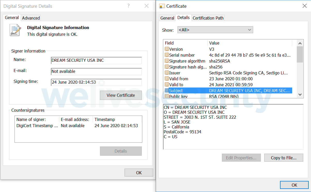Switch to the Advanced tab
311x192 pixels.
31,18
